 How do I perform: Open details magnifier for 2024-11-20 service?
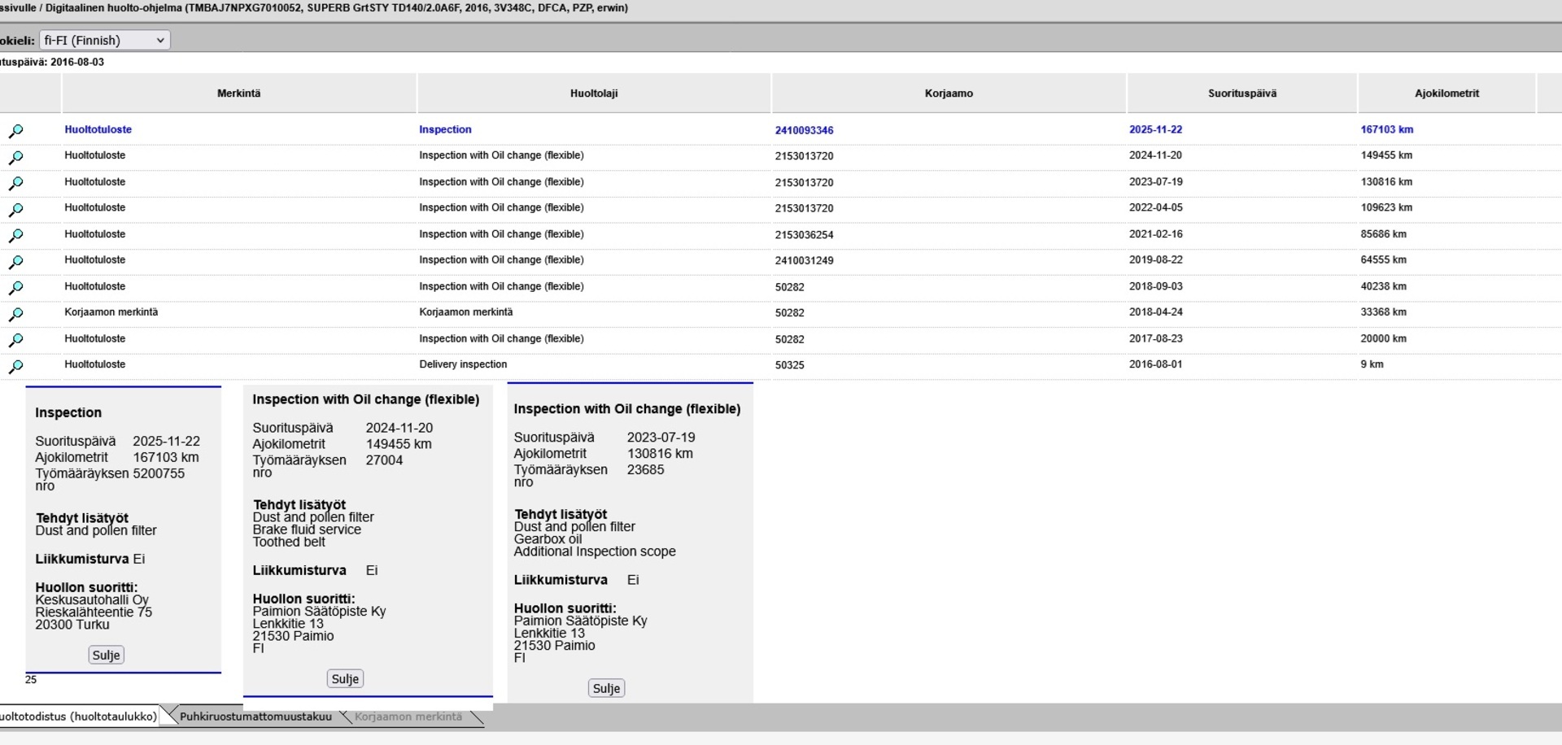pyautogui.click(x=15, y=157)
